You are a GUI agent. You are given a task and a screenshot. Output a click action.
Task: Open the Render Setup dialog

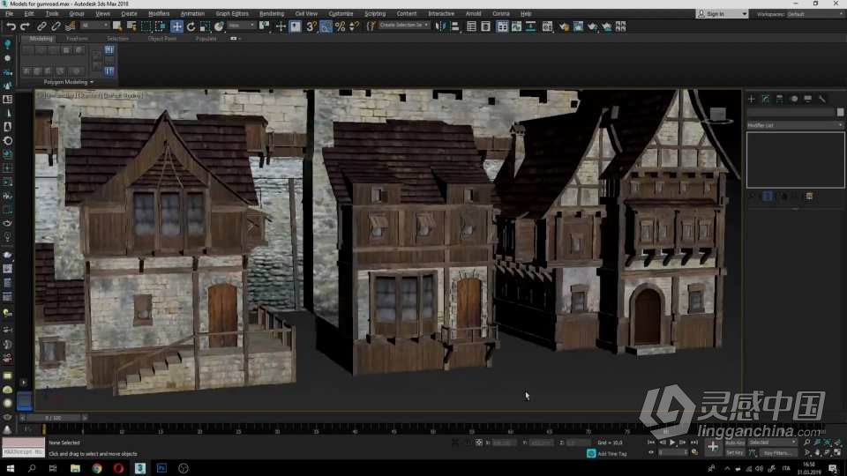click(x=564, y=26)
